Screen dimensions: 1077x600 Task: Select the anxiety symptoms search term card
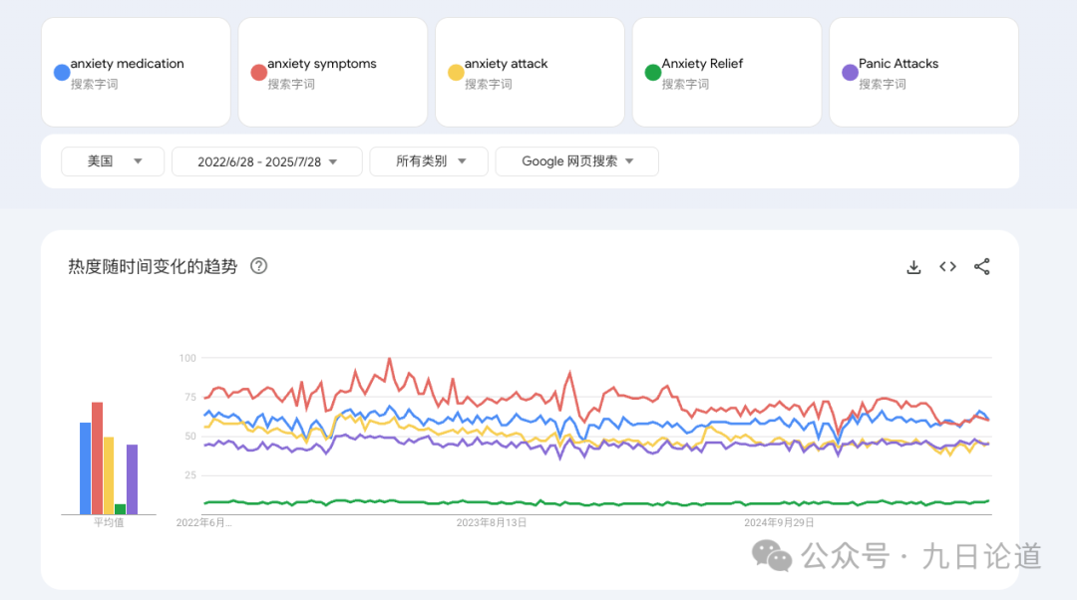[332, 72]
